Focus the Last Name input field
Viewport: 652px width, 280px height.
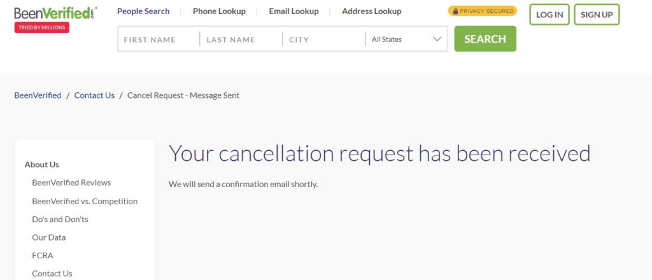pyautogui.click(x=241, y=39)
